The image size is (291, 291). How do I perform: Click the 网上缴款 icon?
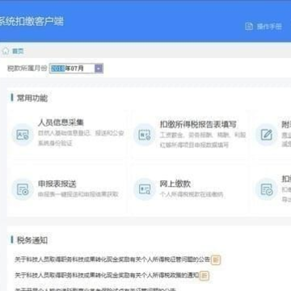click(145, 189)
